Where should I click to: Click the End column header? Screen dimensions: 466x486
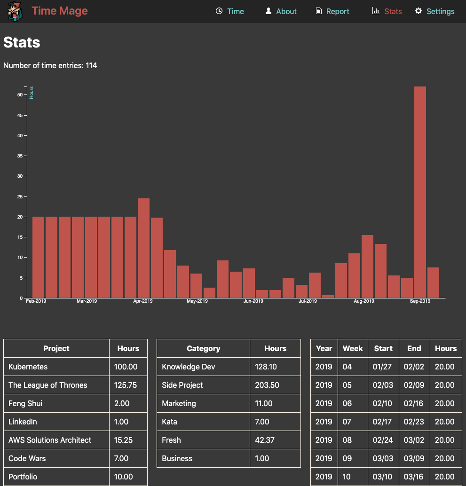[x=414, y=348]
